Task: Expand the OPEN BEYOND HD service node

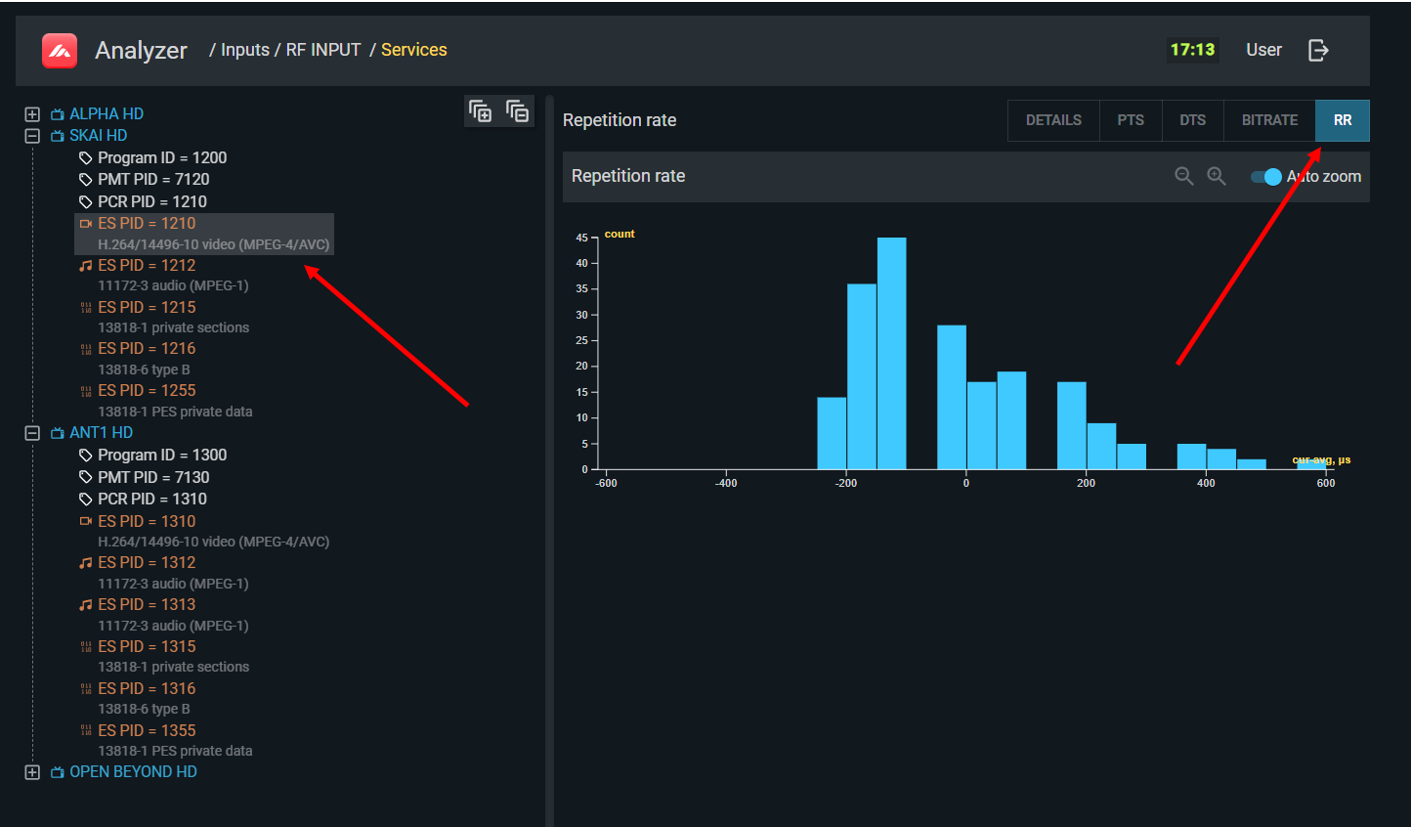Action: pyautogui.click(x=32, y=772)
